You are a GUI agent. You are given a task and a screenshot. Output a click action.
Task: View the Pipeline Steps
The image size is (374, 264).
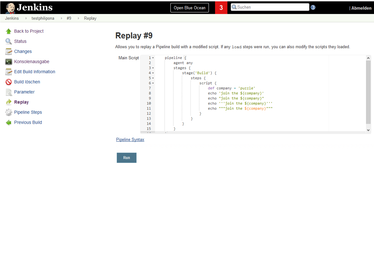(x=28, y=112)
